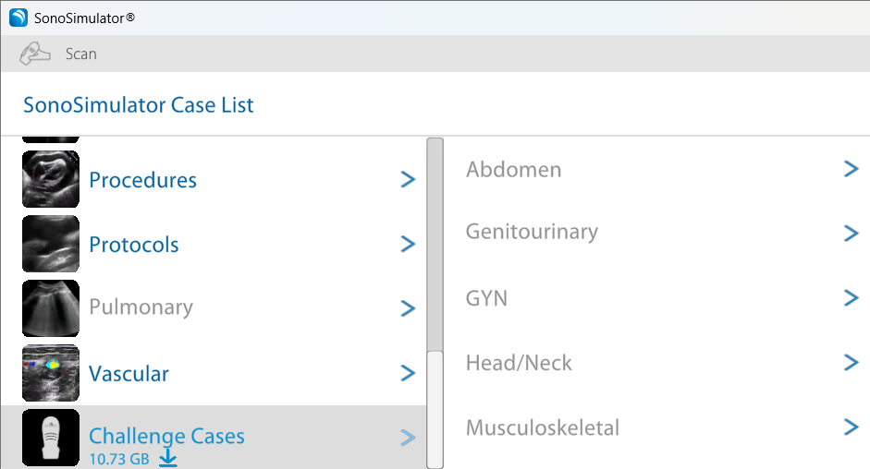Expand the Head/Neck chevron

tap(852, 362)
